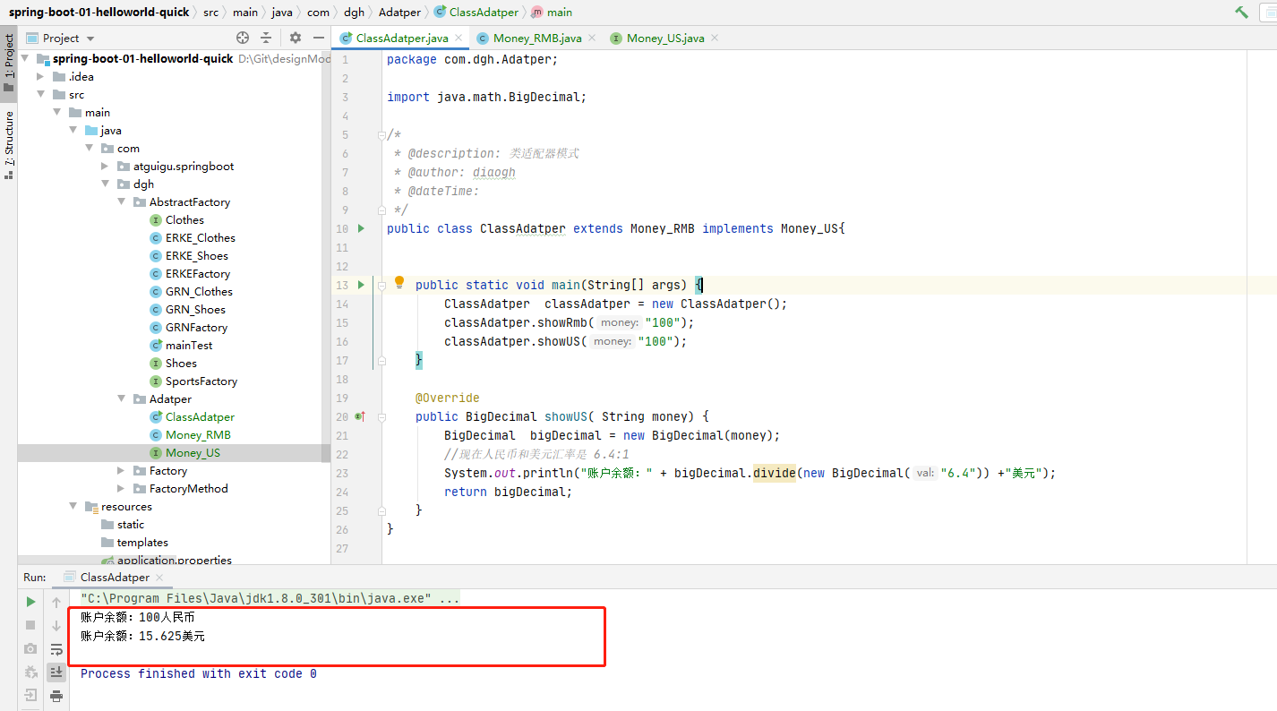Collapse the resources folder arrow
The width and height of the screenshot is (1277, 711).
pos(73,507)
